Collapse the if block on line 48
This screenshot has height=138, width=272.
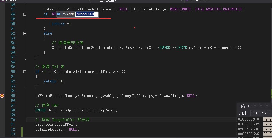(x=25, y=14)
